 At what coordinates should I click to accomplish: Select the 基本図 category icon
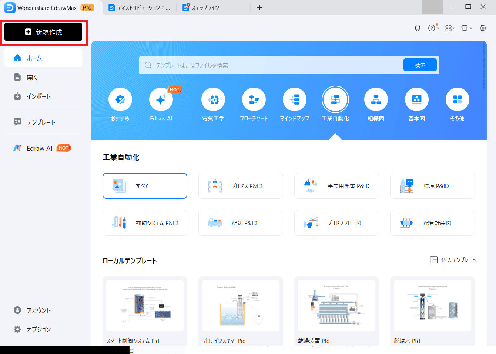(x=417, y=100)
